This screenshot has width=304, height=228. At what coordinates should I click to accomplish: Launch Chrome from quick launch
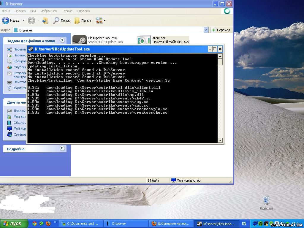pos(34,224)
